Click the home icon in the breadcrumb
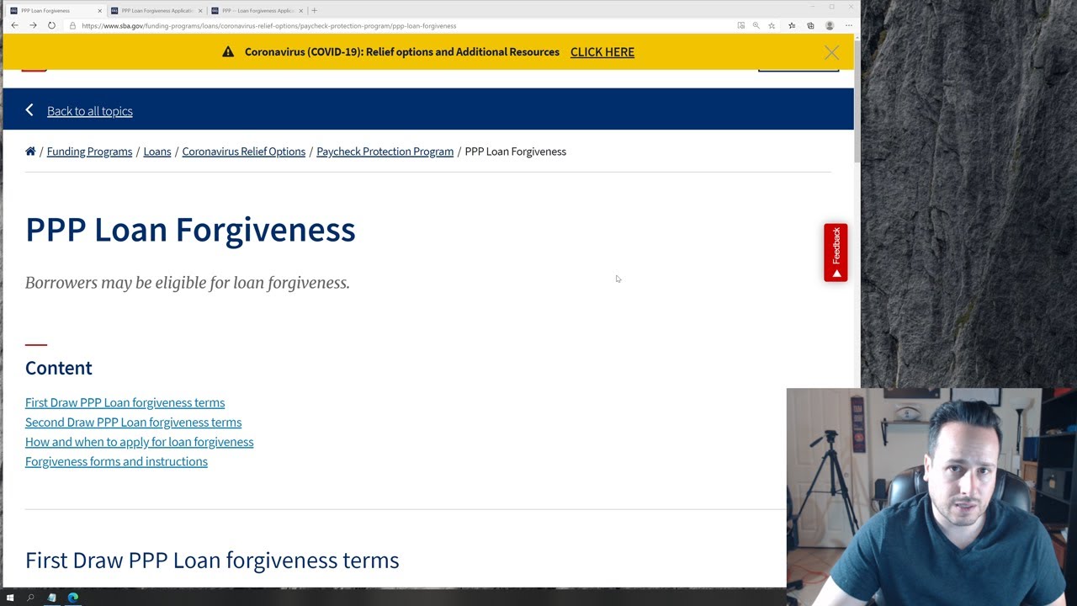Viewport: 1077px width, 606px height. 30,151
